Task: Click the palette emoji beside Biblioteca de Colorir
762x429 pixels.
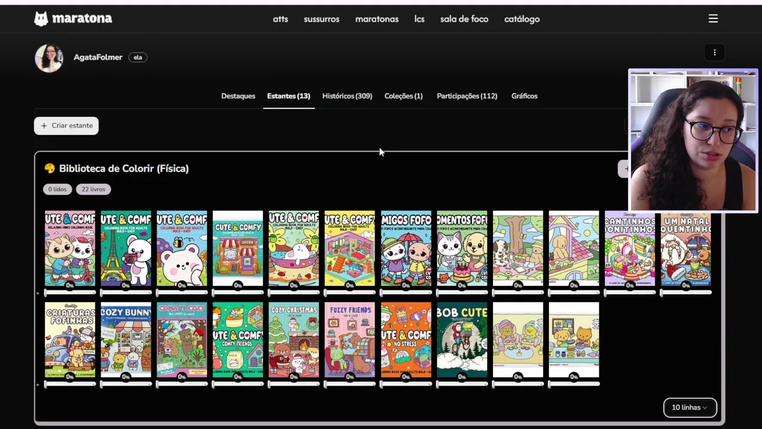Action: [x=49, y=169]
